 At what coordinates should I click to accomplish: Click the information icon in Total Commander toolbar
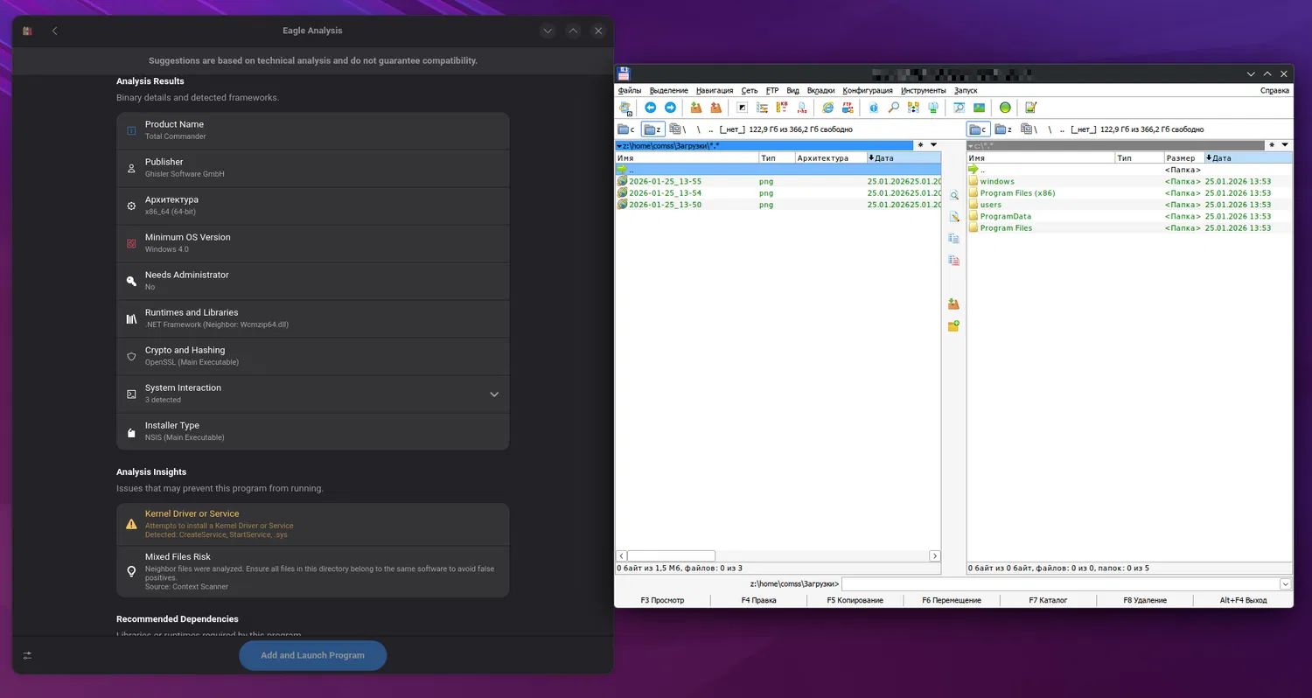[874, 108]
